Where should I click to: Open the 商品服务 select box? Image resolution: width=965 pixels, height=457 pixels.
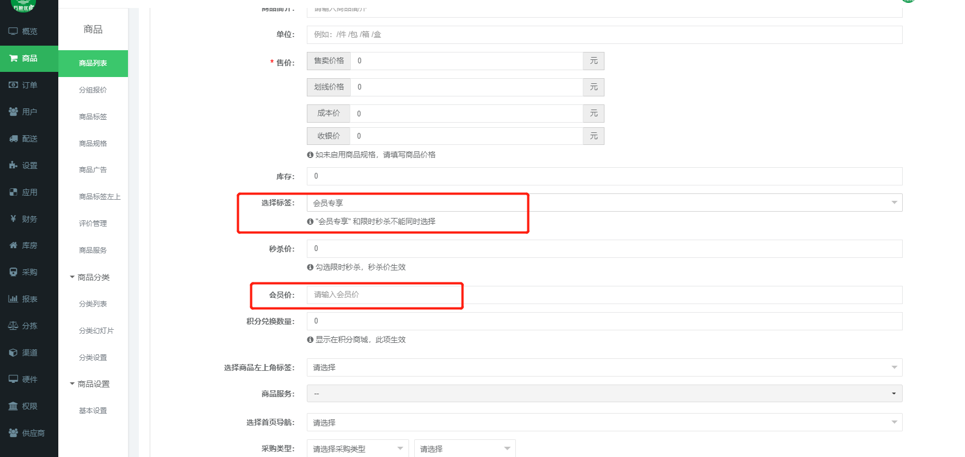604,394
